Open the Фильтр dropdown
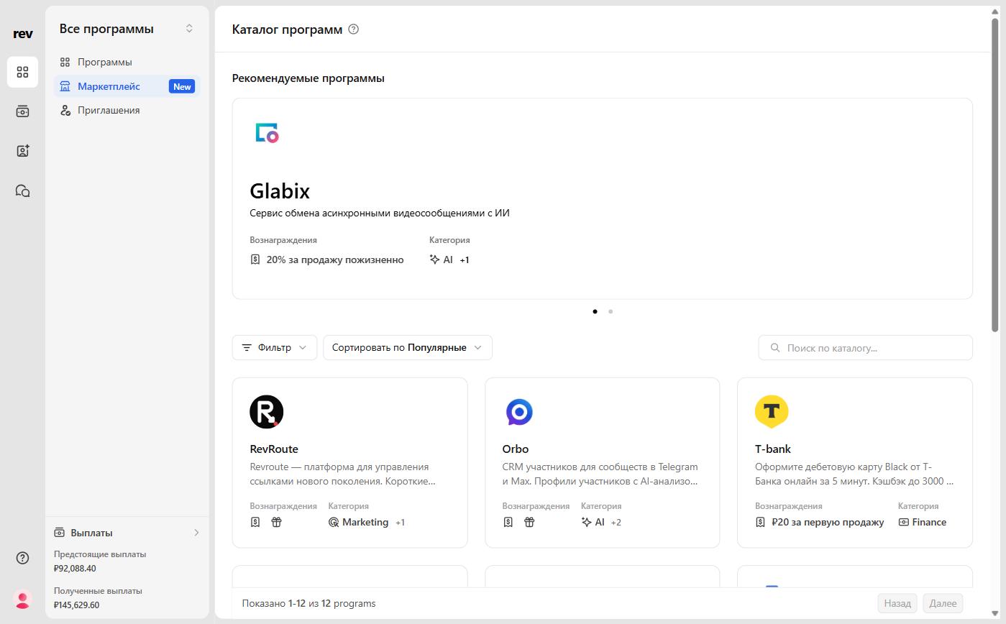The height and width of the screenshot is (624, 1006). click(x=275, y=348)
